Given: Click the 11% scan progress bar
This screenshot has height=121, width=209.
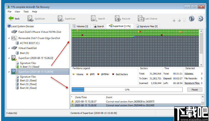Looking at the screenshot, I should point(127,90).
